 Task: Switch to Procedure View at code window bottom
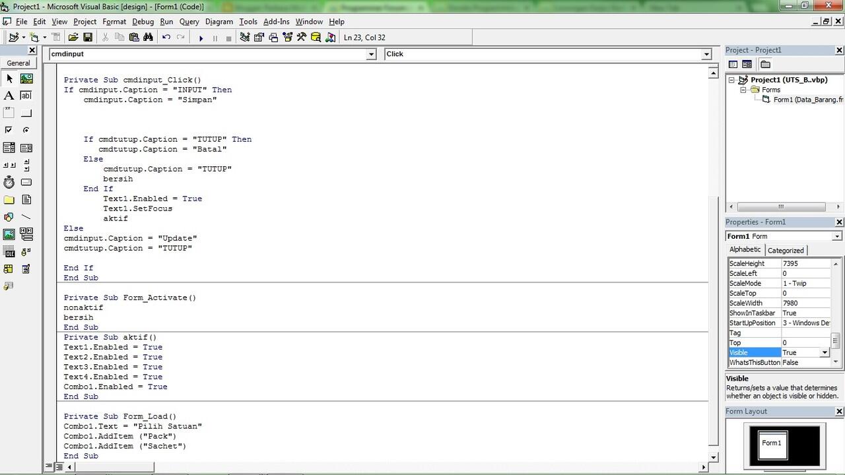point(50,466)
